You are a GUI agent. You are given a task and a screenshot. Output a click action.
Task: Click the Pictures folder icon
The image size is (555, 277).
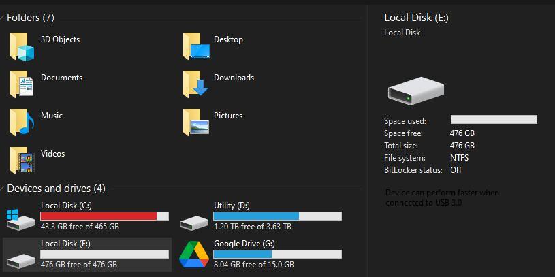coord(195,123)
